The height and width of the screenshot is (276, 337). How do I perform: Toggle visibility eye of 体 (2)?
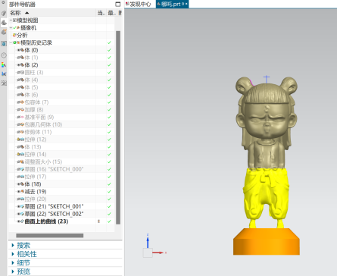[18, 65]
